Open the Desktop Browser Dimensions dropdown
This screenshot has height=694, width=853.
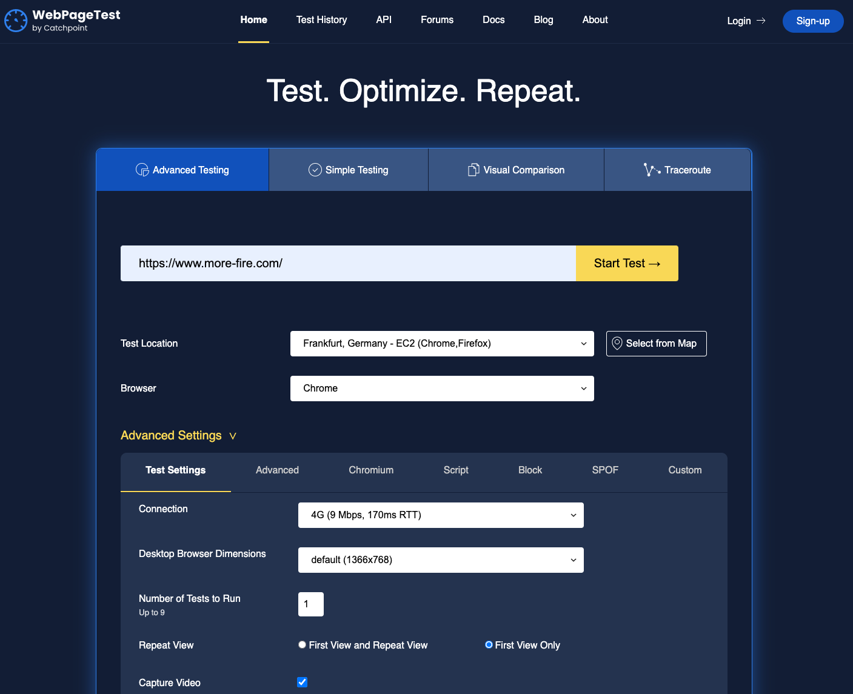[x=441, y=560]
